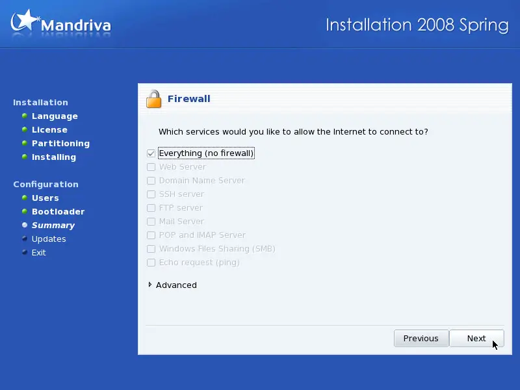This screenshot has width=520, height=390.
Task: Click Installing step in sidebar
Action: pyautogui.click(x=54, y=157)
